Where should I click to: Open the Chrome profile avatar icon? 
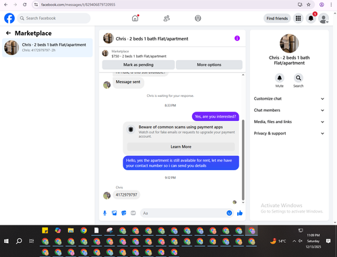click(321, 5)
